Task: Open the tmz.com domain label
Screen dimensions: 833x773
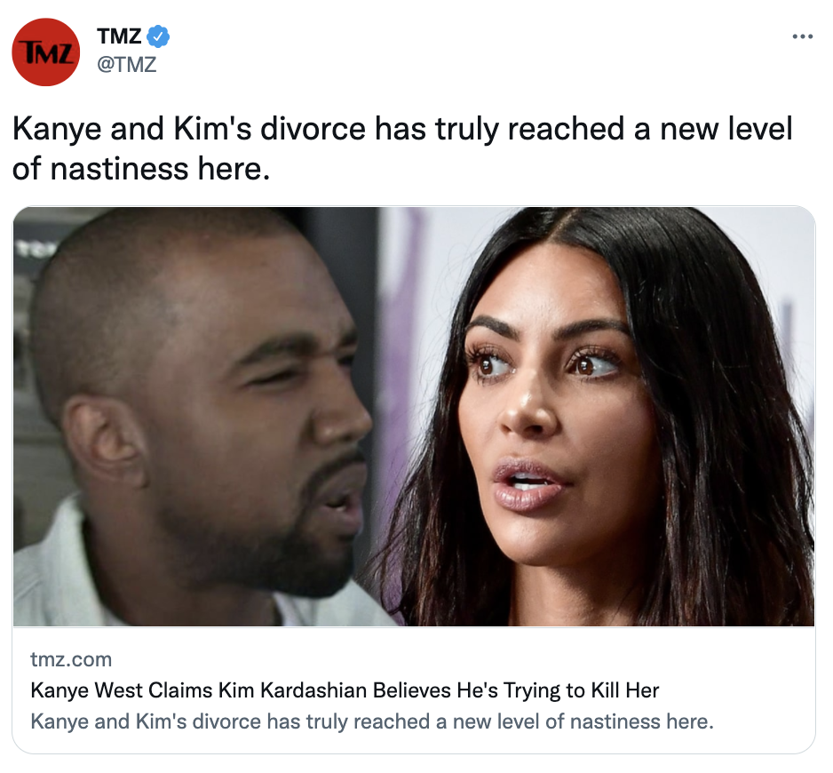Action: 71,659
